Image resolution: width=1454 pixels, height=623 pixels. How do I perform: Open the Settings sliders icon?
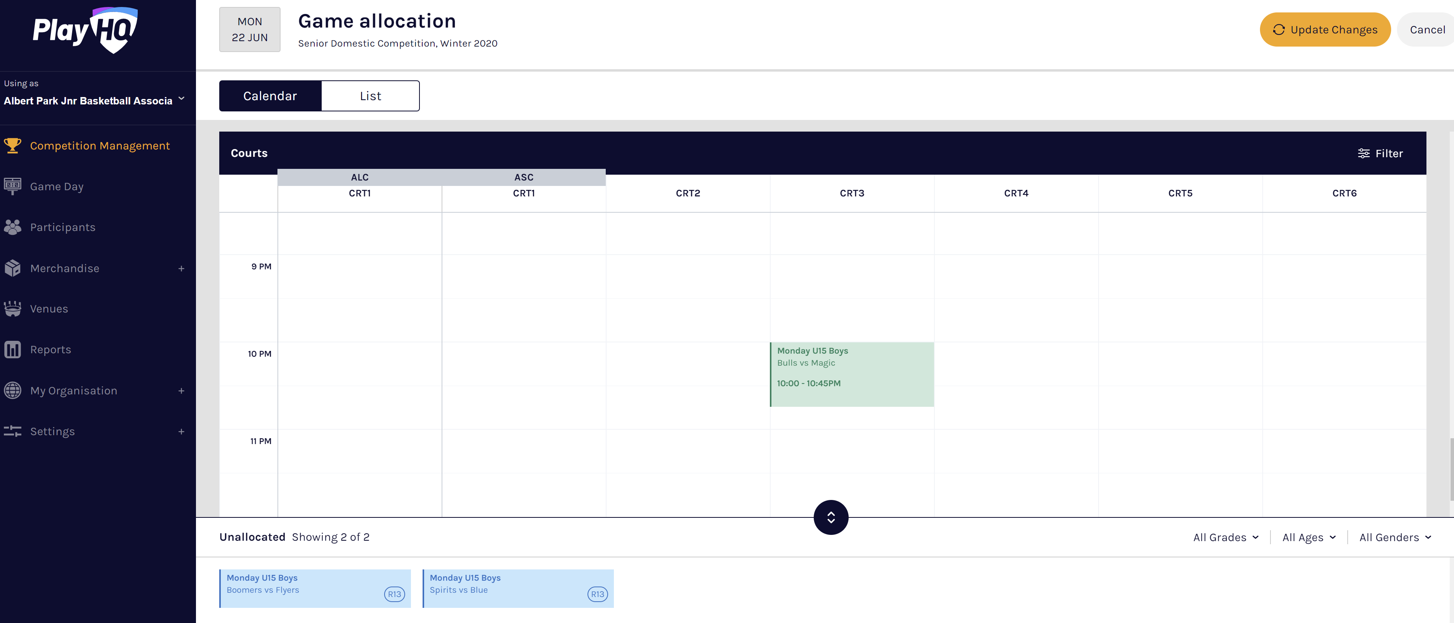coord(12,432)
